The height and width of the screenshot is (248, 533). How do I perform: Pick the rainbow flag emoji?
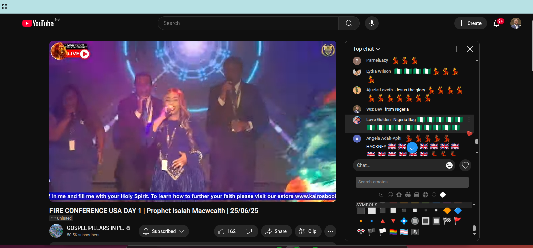(x=393, y=232)
